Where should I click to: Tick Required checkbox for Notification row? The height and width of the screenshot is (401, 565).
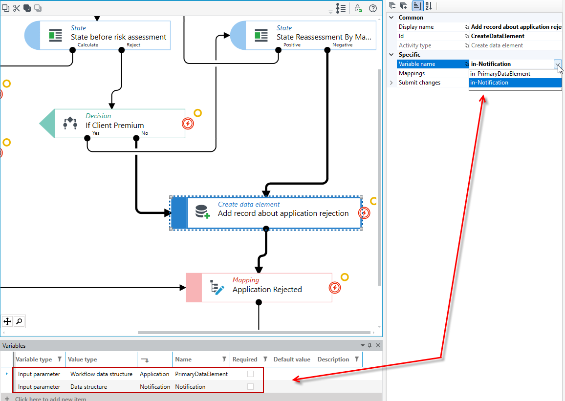click(250, 387)
